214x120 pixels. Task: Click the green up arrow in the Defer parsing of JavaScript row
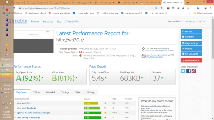click(105, 118)
